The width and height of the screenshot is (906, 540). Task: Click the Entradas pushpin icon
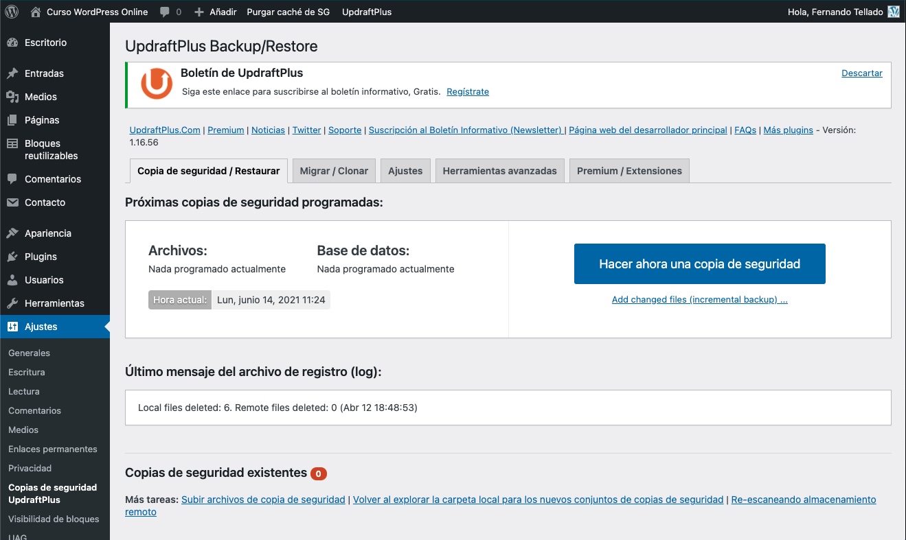12,73
